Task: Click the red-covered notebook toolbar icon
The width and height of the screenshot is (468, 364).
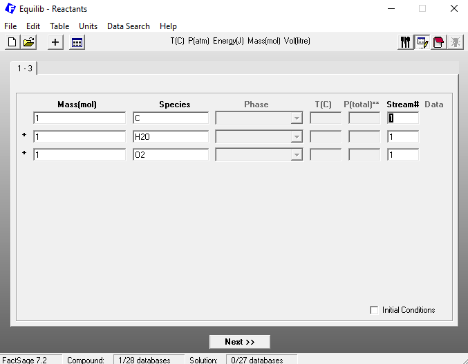Action: 438,42
